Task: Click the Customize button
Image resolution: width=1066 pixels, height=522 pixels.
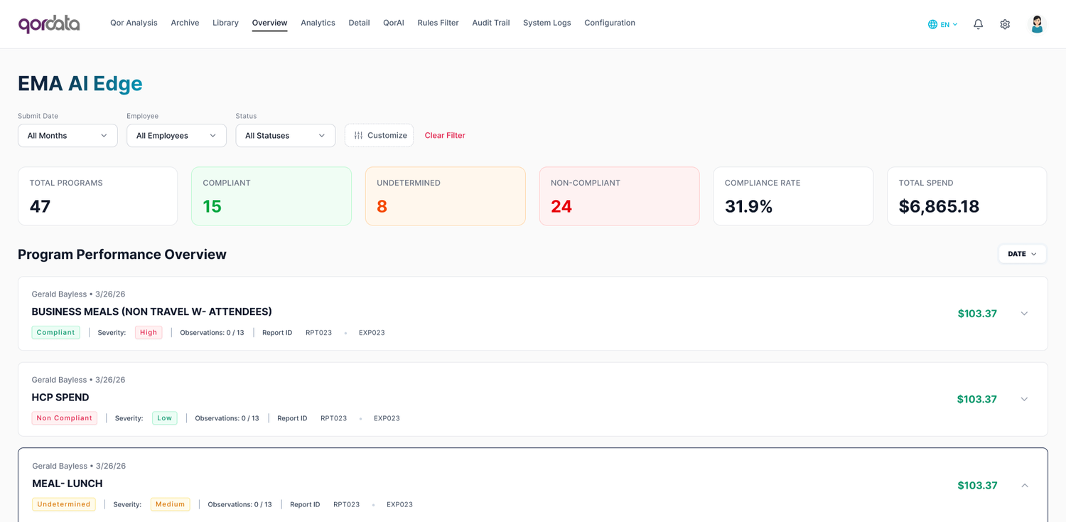Action: click(379, 135)
